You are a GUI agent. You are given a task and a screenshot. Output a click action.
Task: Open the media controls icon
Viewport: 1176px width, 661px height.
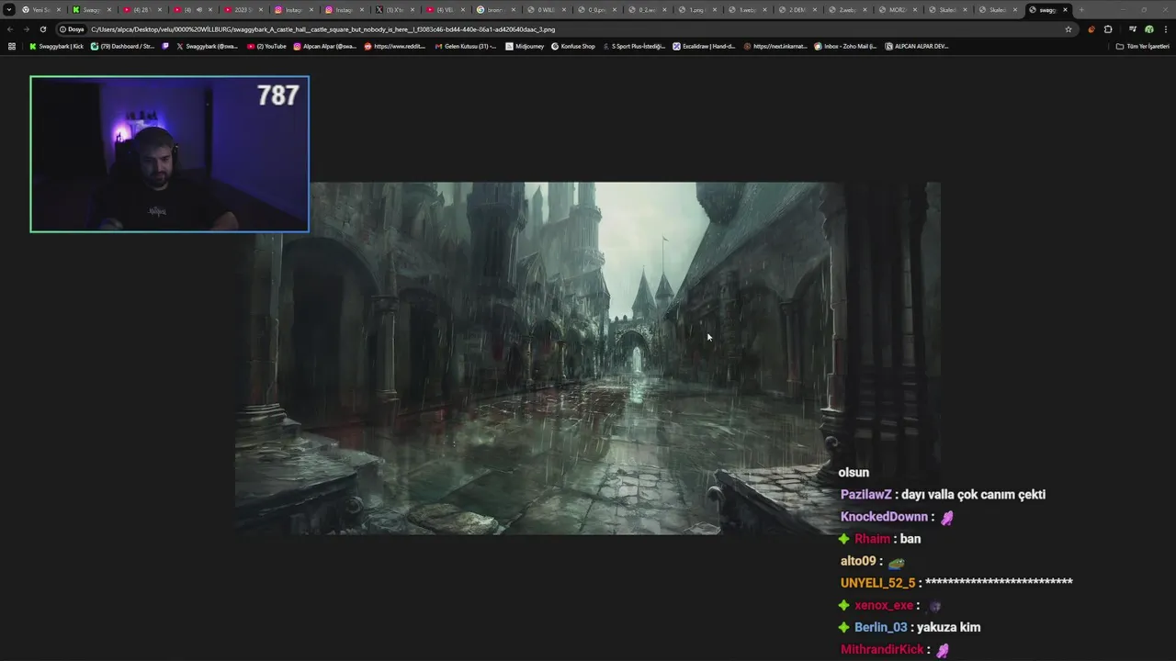pyautogui.click(x=1132, y=29)
